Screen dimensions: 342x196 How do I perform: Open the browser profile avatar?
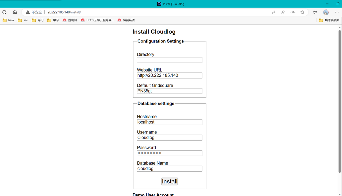pos(326,12)
